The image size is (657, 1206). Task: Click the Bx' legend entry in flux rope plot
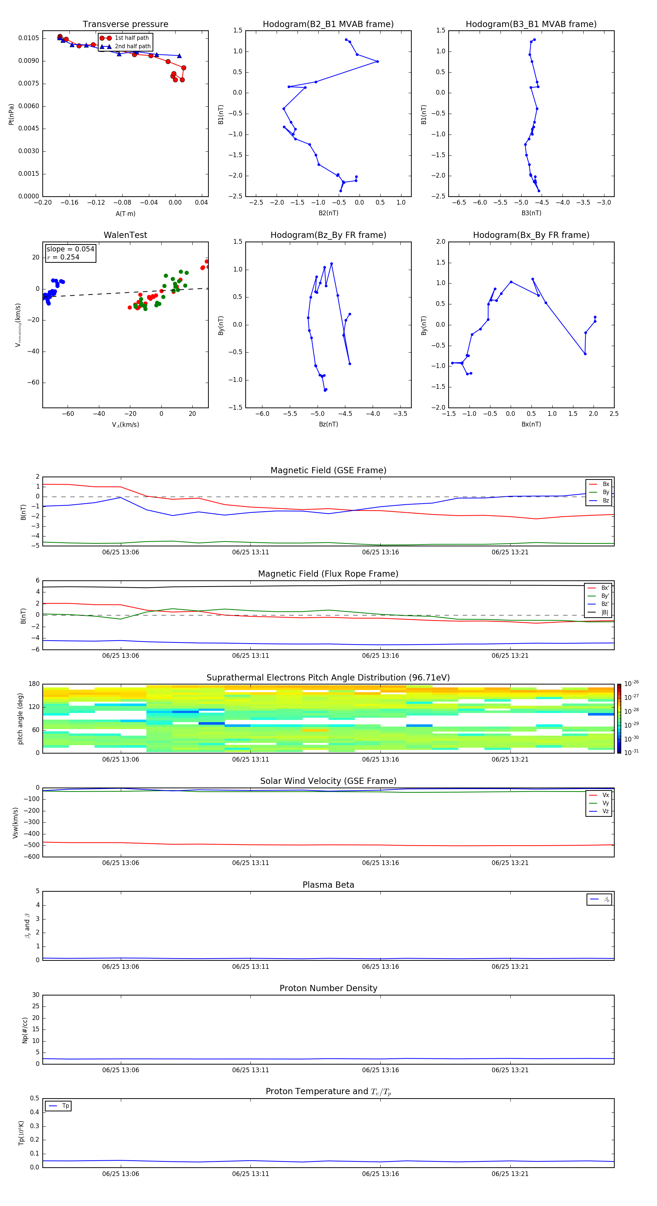(599, 588)
